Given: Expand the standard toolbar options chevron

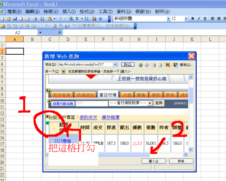Looking at the screenshot, I should (109, 19).
